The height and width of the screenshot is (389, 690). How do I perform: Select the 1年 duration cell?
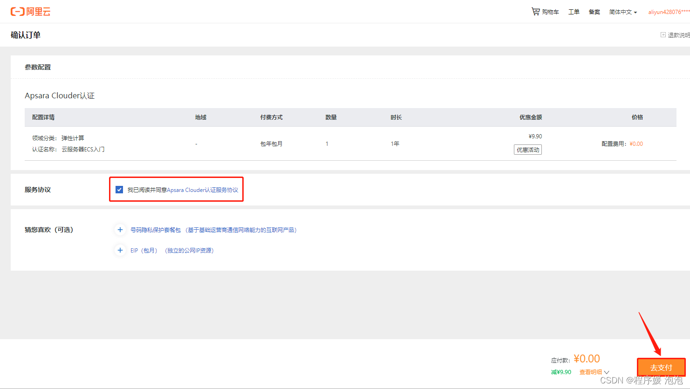click(x=395, y=144)
